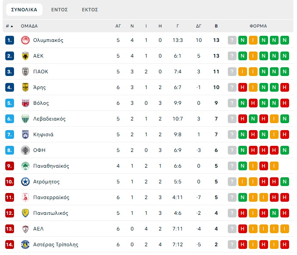The image size is (297, 255).
Task: Switch to the ΕΝΤΟΣ tab
Action: (x=60, y=10)
